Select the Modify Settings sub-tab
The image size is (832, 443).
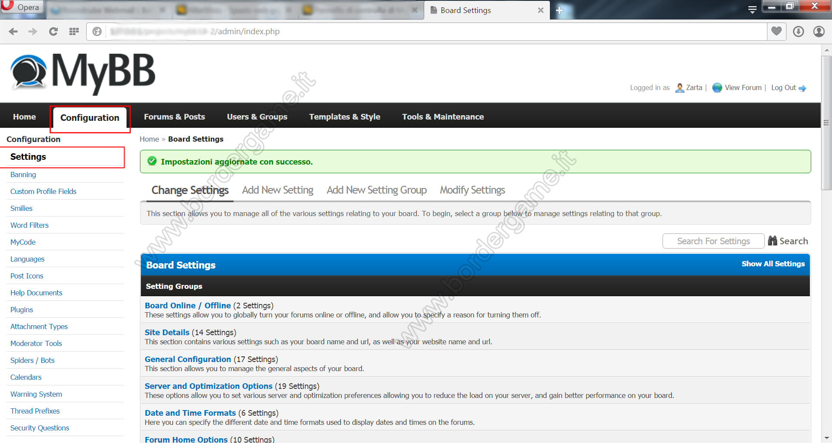(x=472, y=190)
